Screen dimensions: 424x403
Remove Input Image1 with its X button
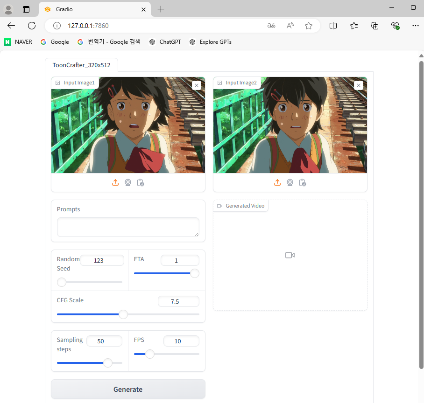click(x=197, y=85)
